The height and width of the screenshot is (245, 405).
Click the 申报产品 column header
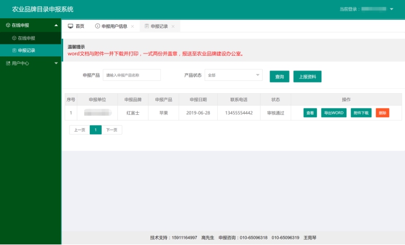point(163,99)
